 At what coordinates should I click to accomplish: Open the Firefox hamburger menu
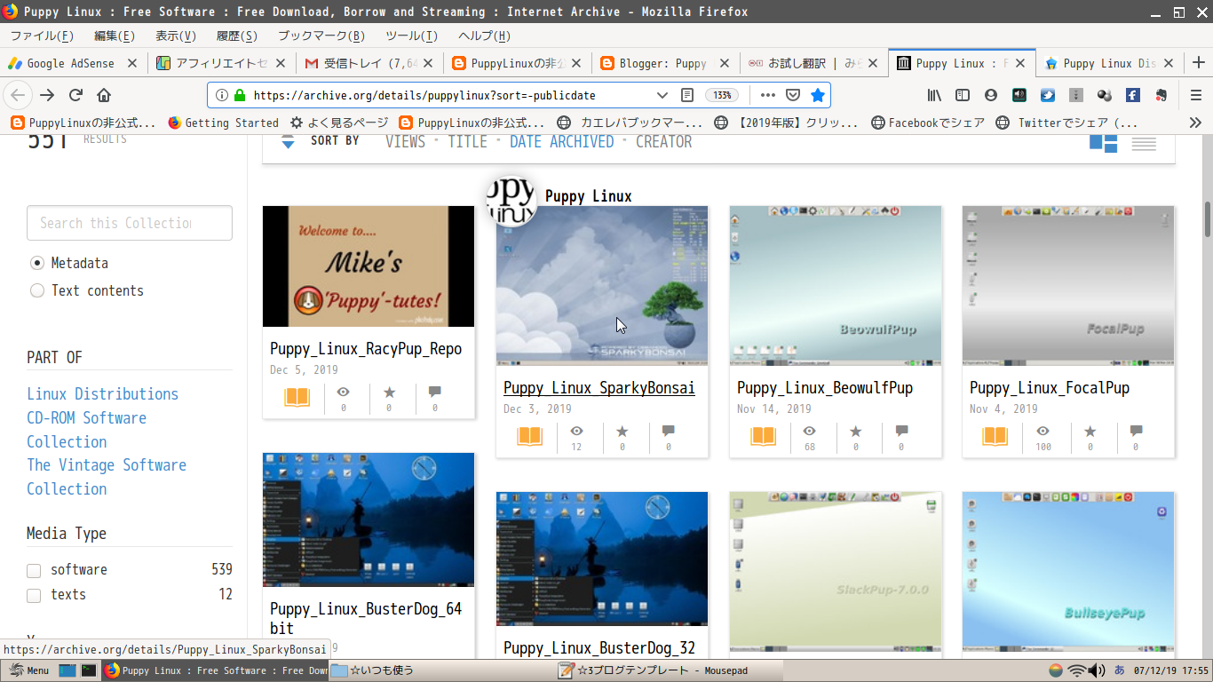point(1195,95)
